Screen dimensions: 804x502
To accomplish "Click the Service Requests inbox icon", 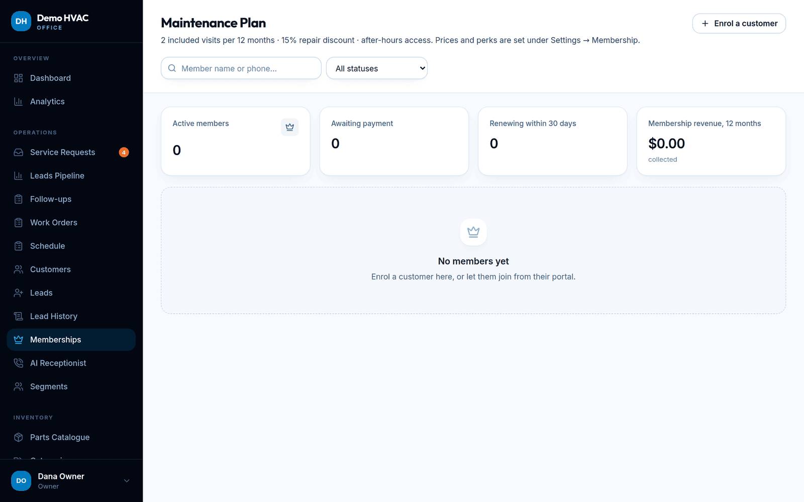I will [19, 152].
